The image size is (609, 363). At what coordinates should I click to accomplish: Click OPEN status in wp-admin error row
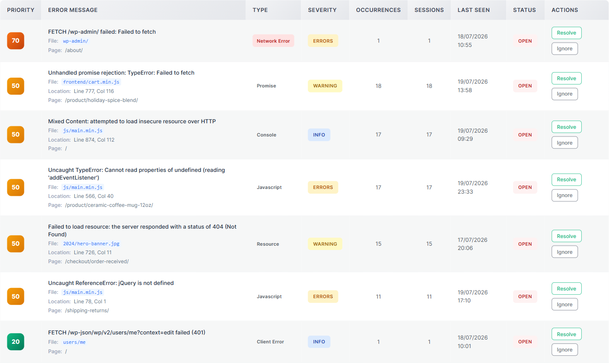[525, 41]
